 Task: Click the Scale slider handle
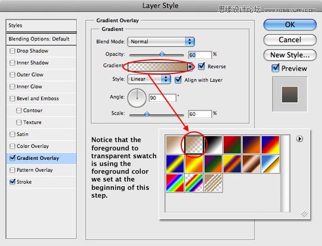tap(147, 114)
